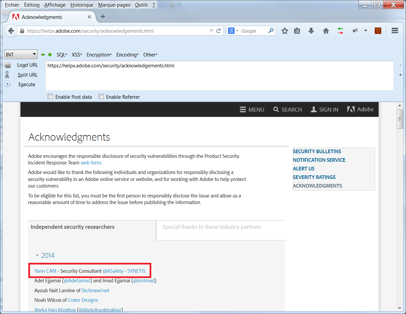Screen dimensions: 406x314
Task: Open the Historique menu
Action: (82, 5)
